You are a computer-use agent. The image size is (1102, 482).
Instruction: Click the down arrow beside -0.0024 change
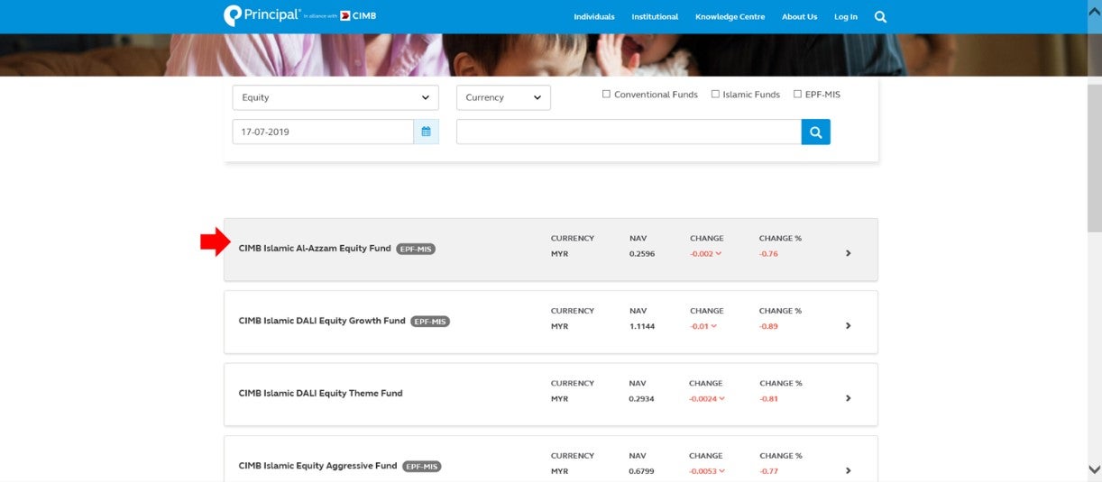click(721, 398)
